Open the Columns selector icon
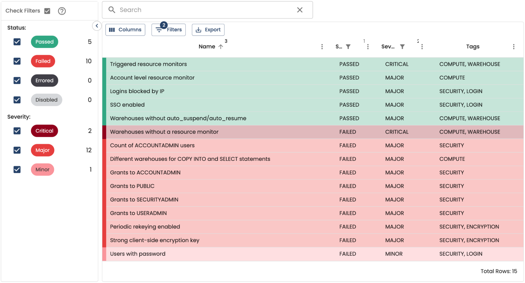This screenshot has width=525, height=283. pyautogui.click(x=112, y=30)
